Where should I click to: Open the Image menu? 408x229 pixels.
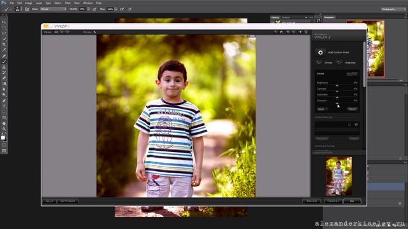click(28, 3)
